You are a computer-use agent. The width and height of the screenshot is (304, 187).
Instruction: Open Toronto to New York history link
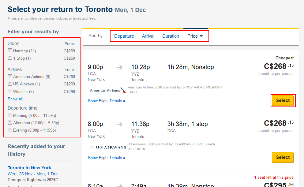click(x=29, y=168)
